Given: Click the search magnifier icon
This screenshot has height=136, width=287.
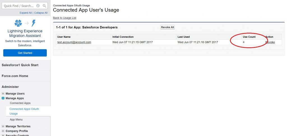Looking at the screenshot, I should pyautogui.click(x=45, y=6).
